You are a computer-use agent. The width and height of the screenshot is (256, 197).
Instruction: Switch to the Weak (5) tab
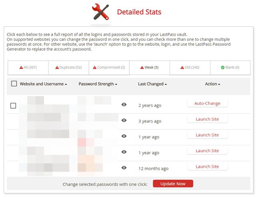[149, 68]
